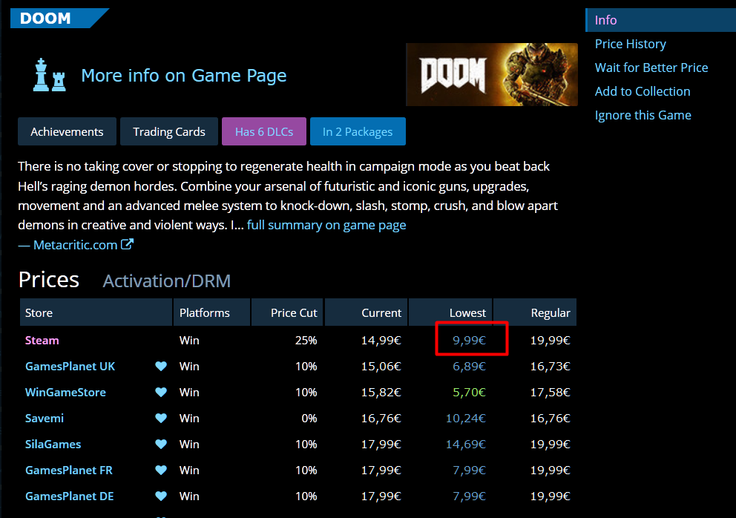736x518 pixels.
Task: Click the GamesPlanet UK current price 15,06€
Action: coord(381,367)
